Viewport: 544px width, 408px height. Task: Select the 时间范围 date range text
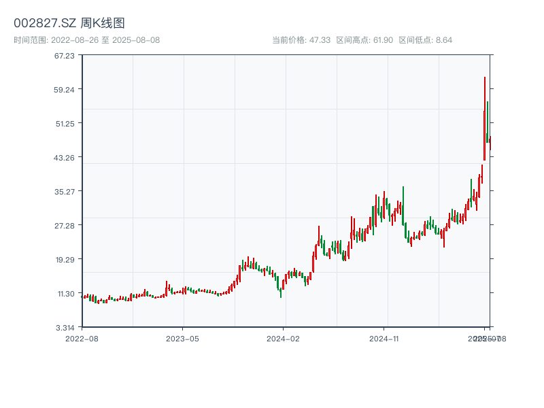pyautogui.click(x=87, y=40)
